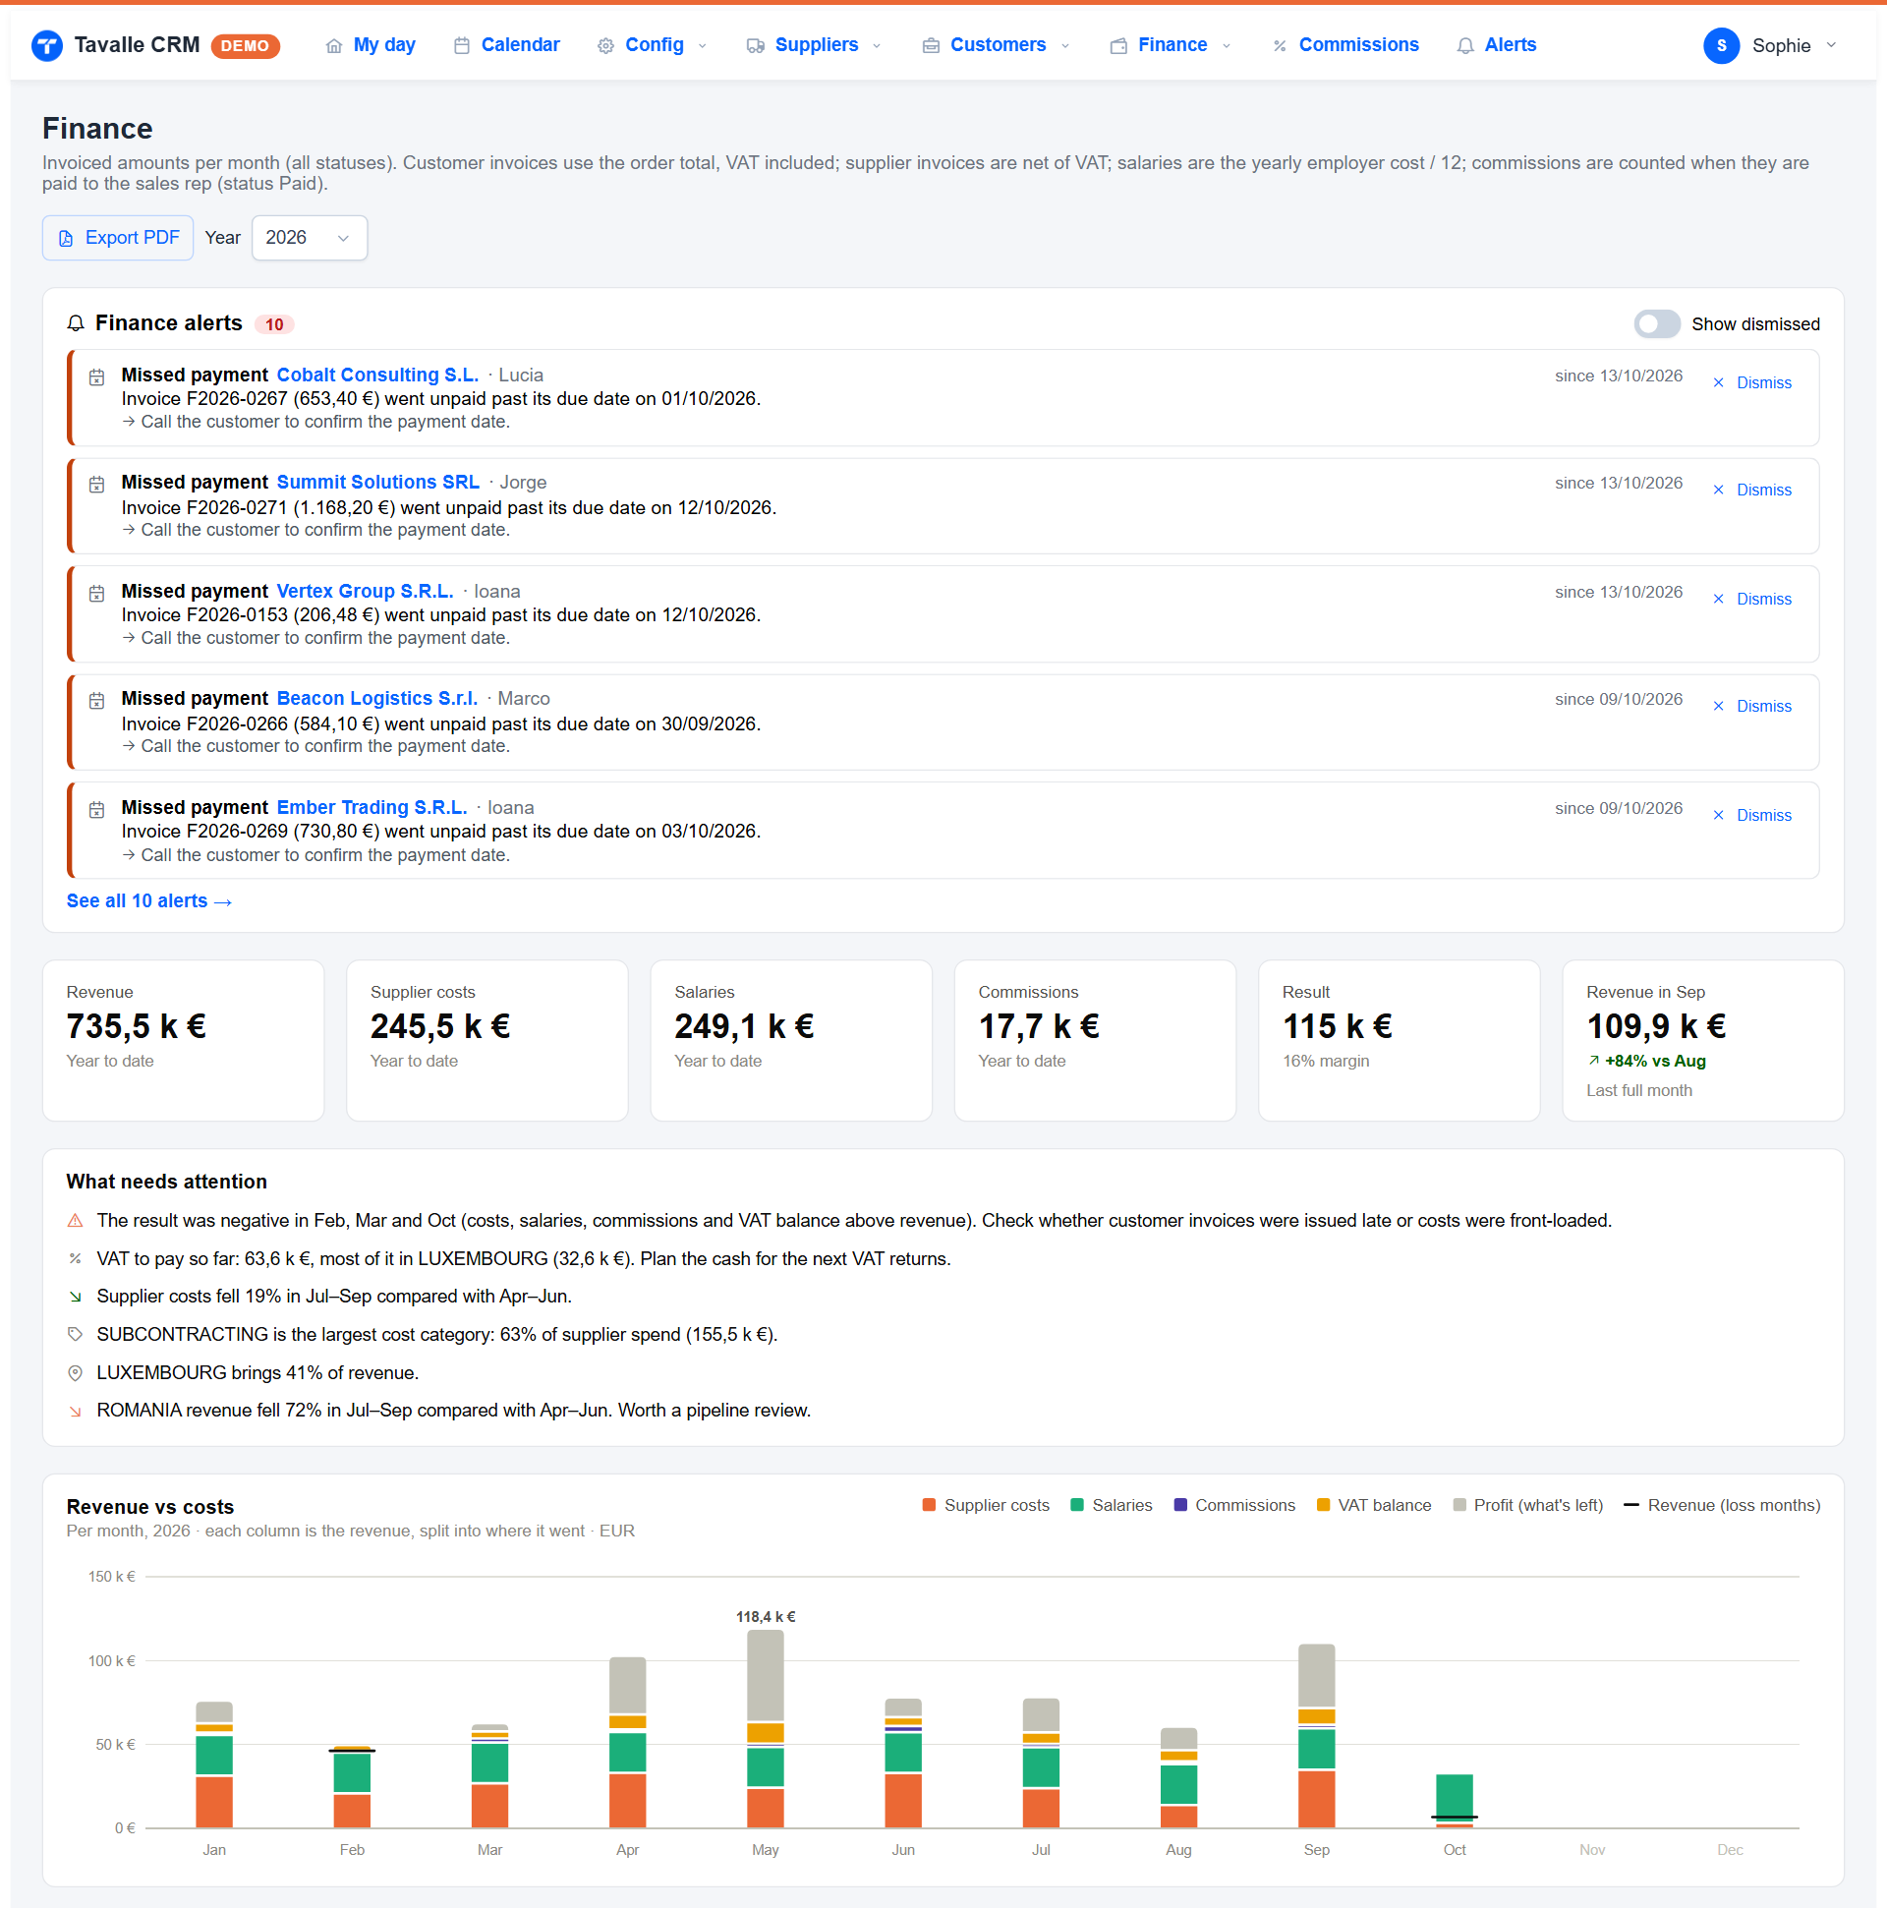1887x1908 pixels.
Task: Click the calendar icon in Cobalt Consulting alert
Action: 96,376
